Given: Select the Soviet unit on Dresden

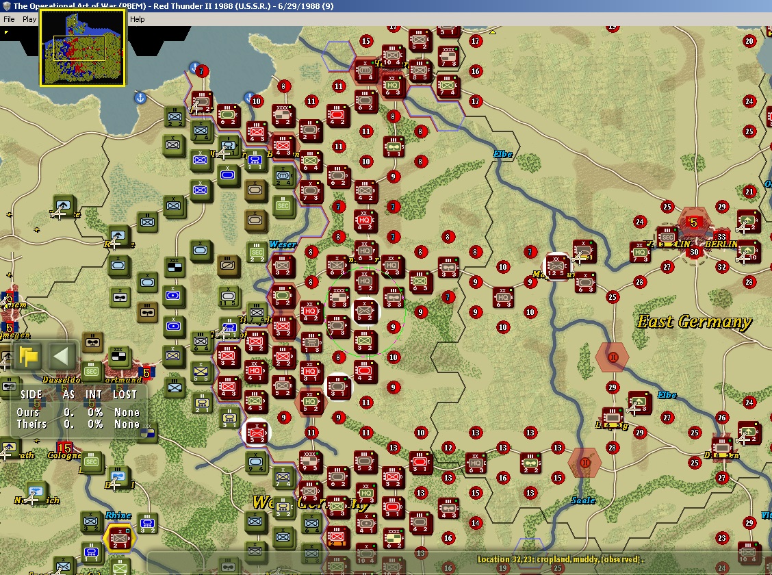Looking at the screenshot, I should click(x=722, y=448).
